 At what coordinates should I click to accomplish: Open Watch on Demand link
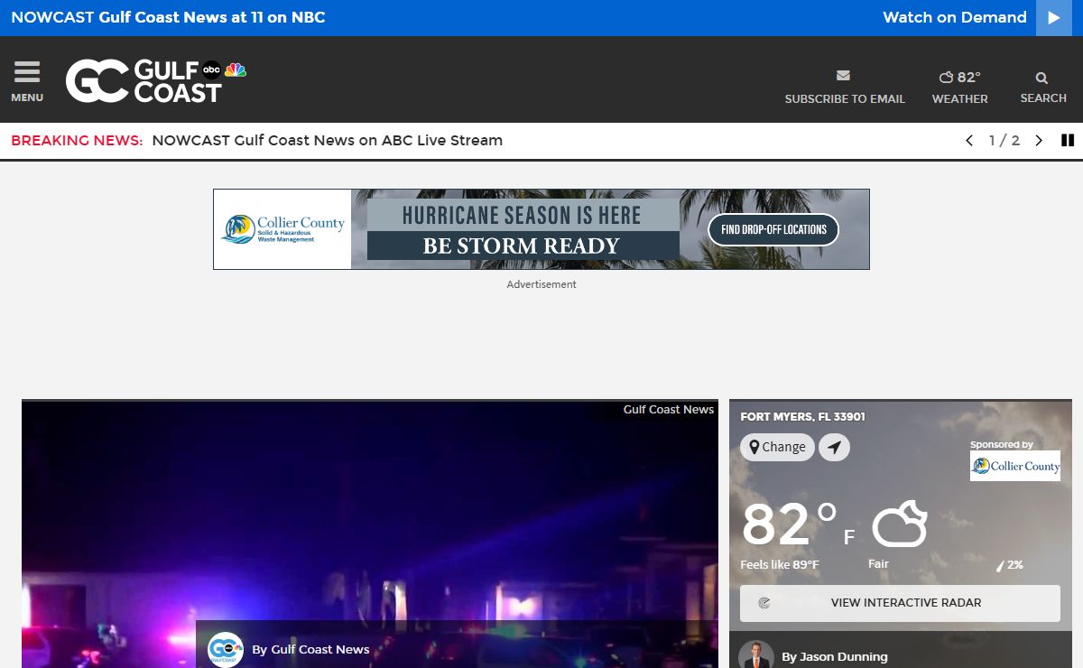click(x=955, y=17)
